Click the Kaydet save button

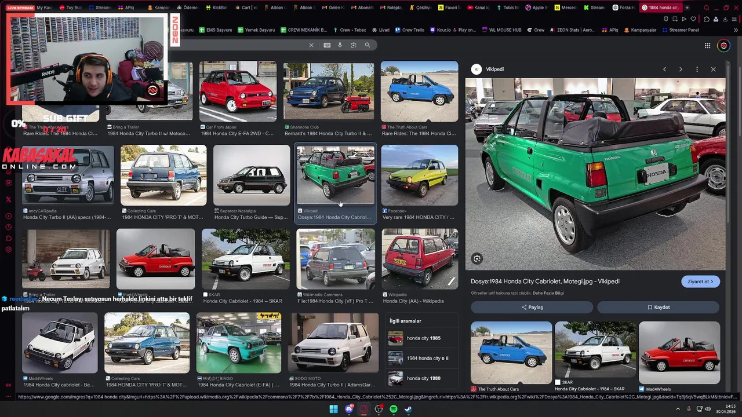[x=659, y=308]
